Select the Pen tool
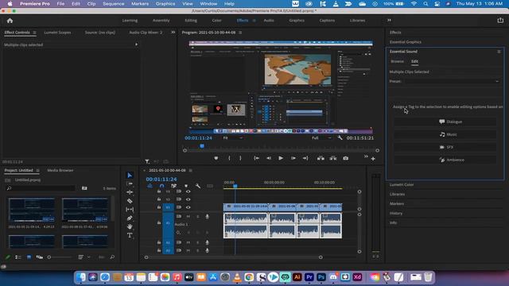This screenshot has height=286, width=509. click(x=130, y=218)
